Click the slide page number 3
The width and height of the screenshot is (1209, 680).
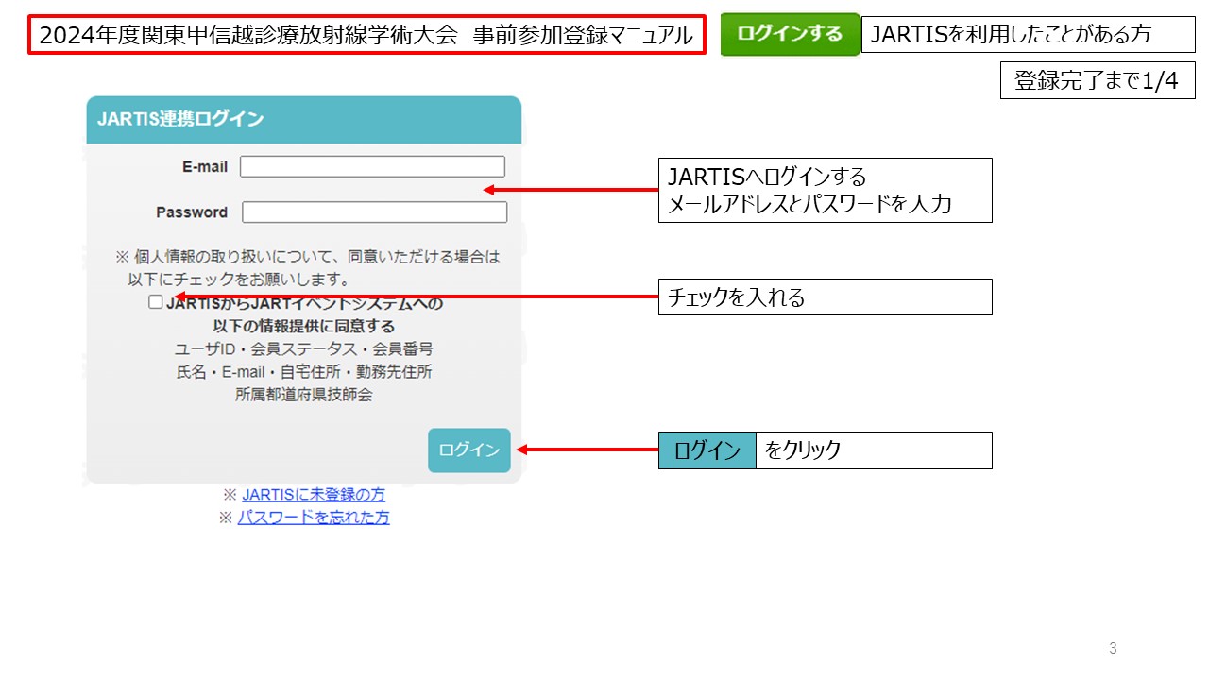pyautogui.click(x=1113, y=648)
